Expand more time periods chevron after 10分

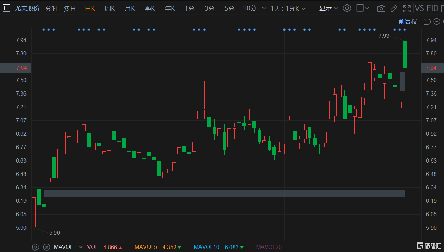[x=264, y=9]
